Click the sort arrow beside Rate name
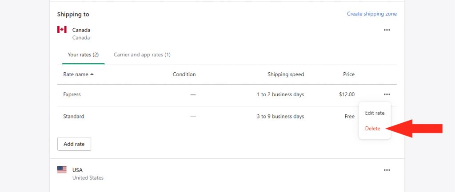The height and width of the screenshot is (192, 455). coord(92,74)
